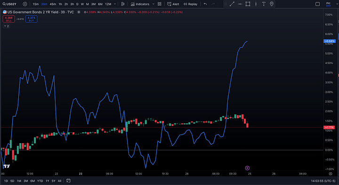Click the snowflake data status icon in legend
The height and width of the screenshot is (185, 339).
tap(79, 12)
